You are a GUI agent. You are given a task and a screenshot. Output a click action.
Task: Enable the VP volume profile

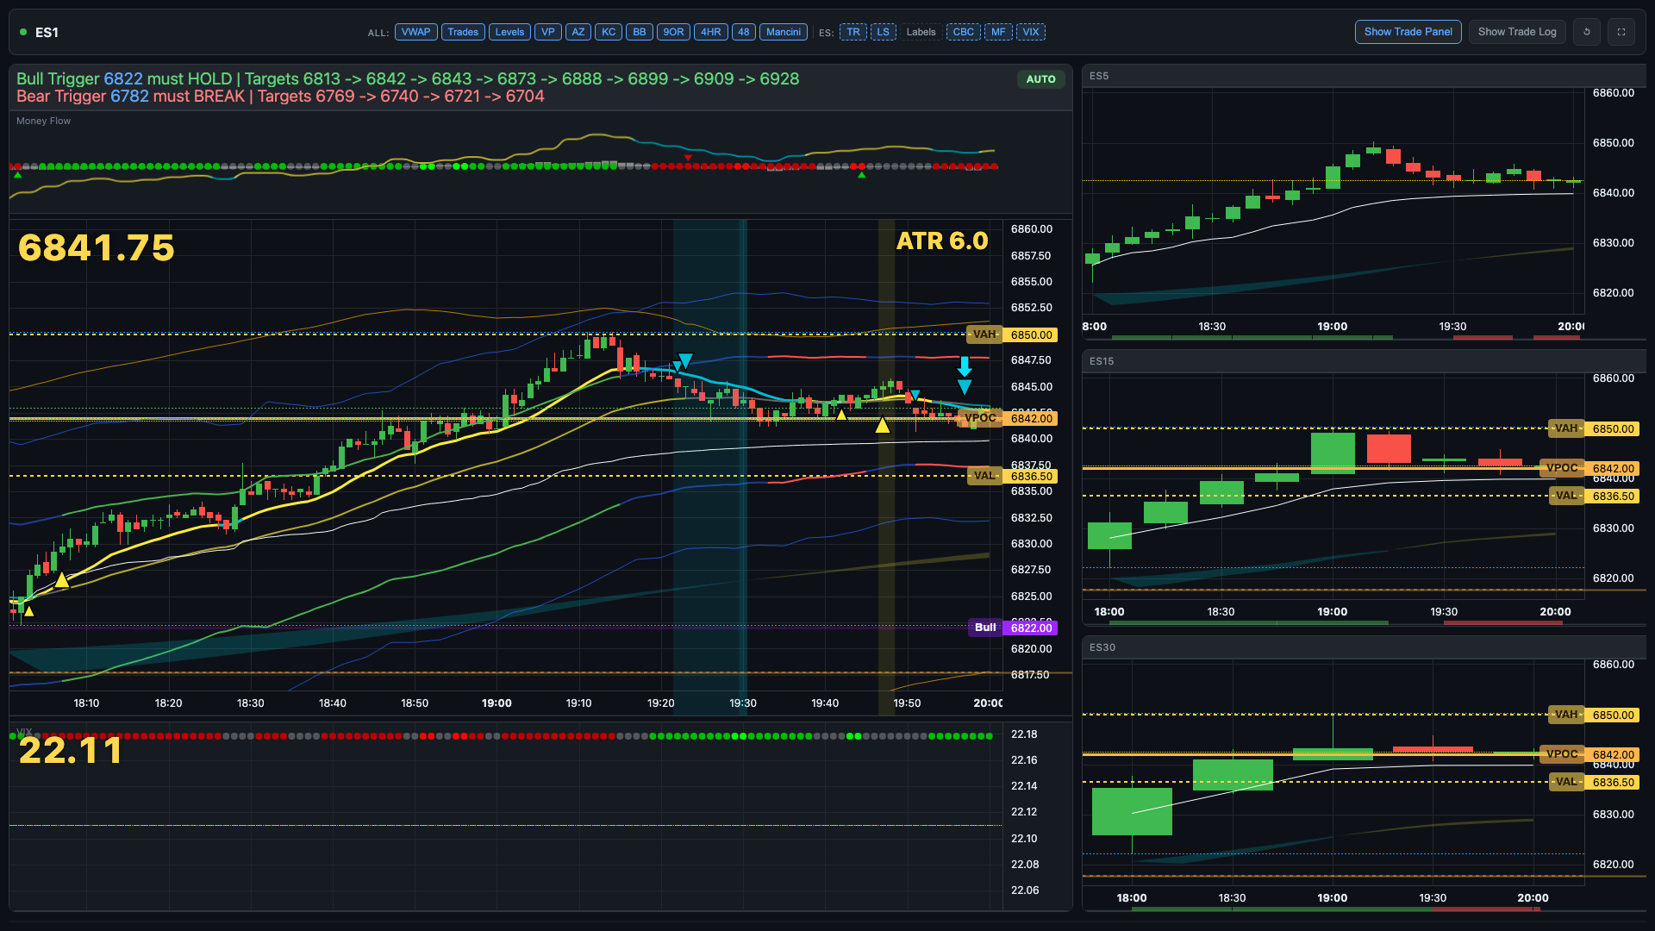click(x=548, y=31)
